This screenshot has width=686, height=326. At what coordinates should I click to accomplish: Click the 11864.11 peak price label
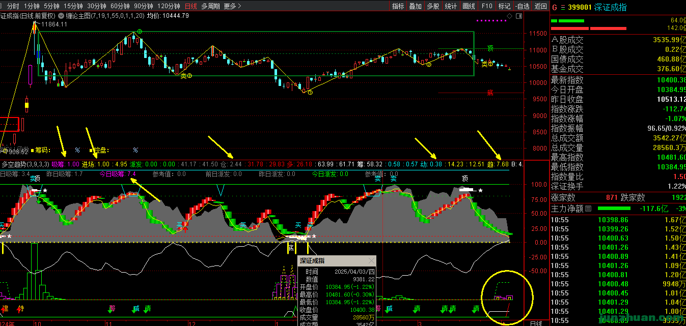pos(54,24)
